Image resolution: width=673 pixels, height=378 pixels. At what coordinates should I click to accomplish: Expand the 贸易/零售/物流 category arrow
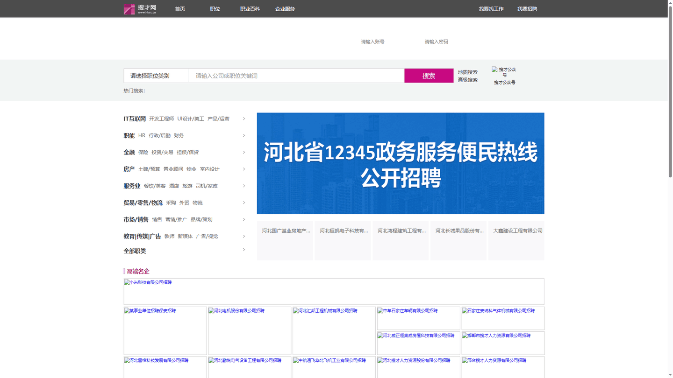click(244, 203)
